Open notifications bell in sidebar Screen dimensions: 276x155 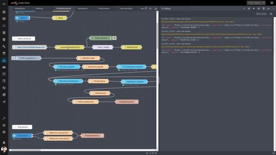tap(4, 143)
